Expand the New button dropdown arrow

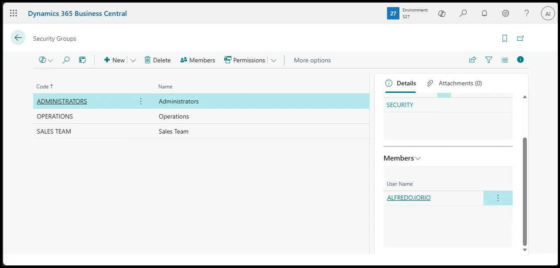(x=133, y=61)
